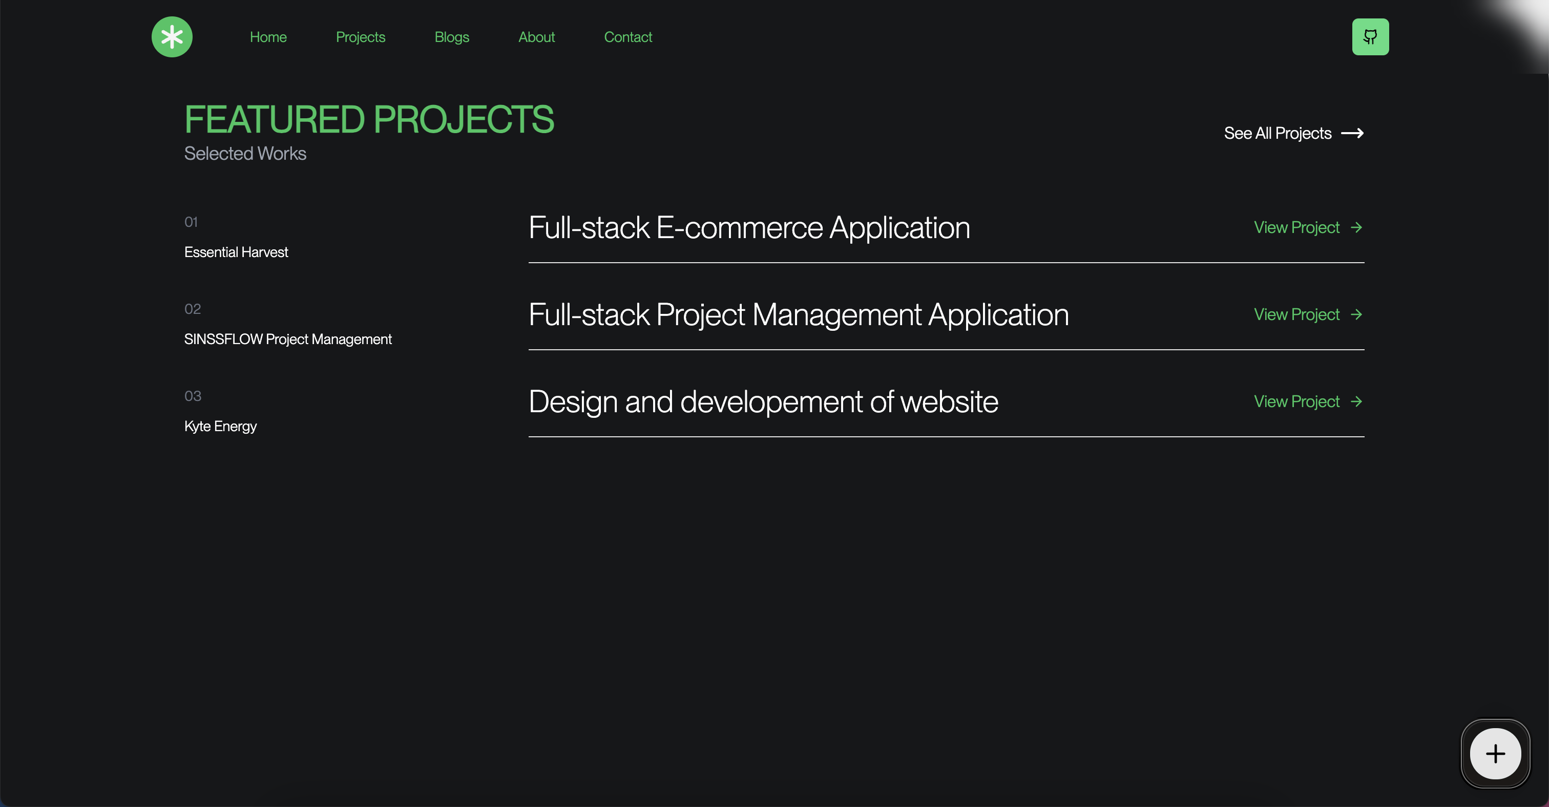Click the Kyte Energy View Project arrow
The image size is (1549, 807).
(x=1356, y=401)
